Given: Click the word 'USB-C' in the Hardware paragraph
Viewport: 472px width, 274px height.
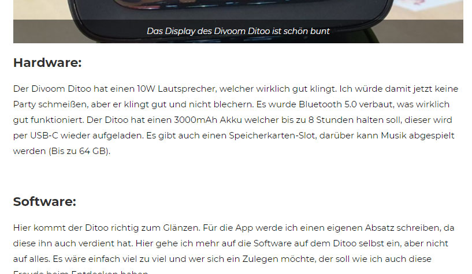Looking at the screenshot, I should pyautogui.click(x=44, y=136).
